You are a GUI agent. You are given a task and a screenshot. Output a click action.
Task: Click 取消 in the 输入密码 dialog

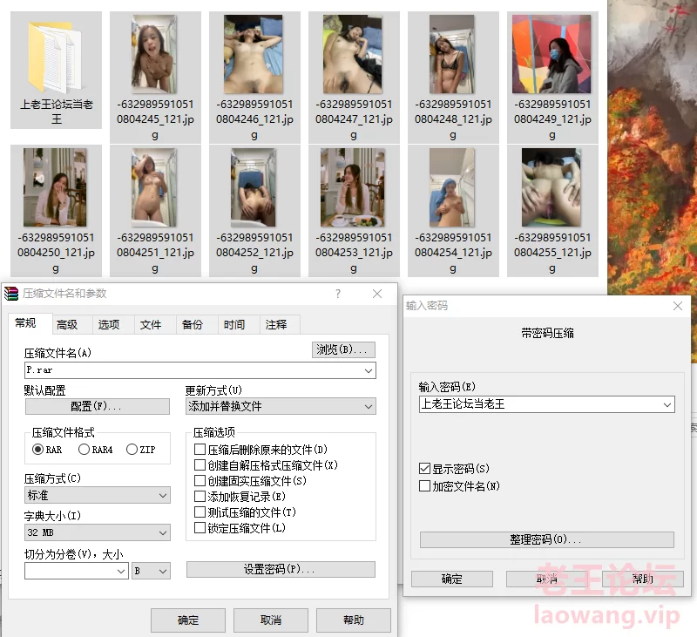[547, 579]
